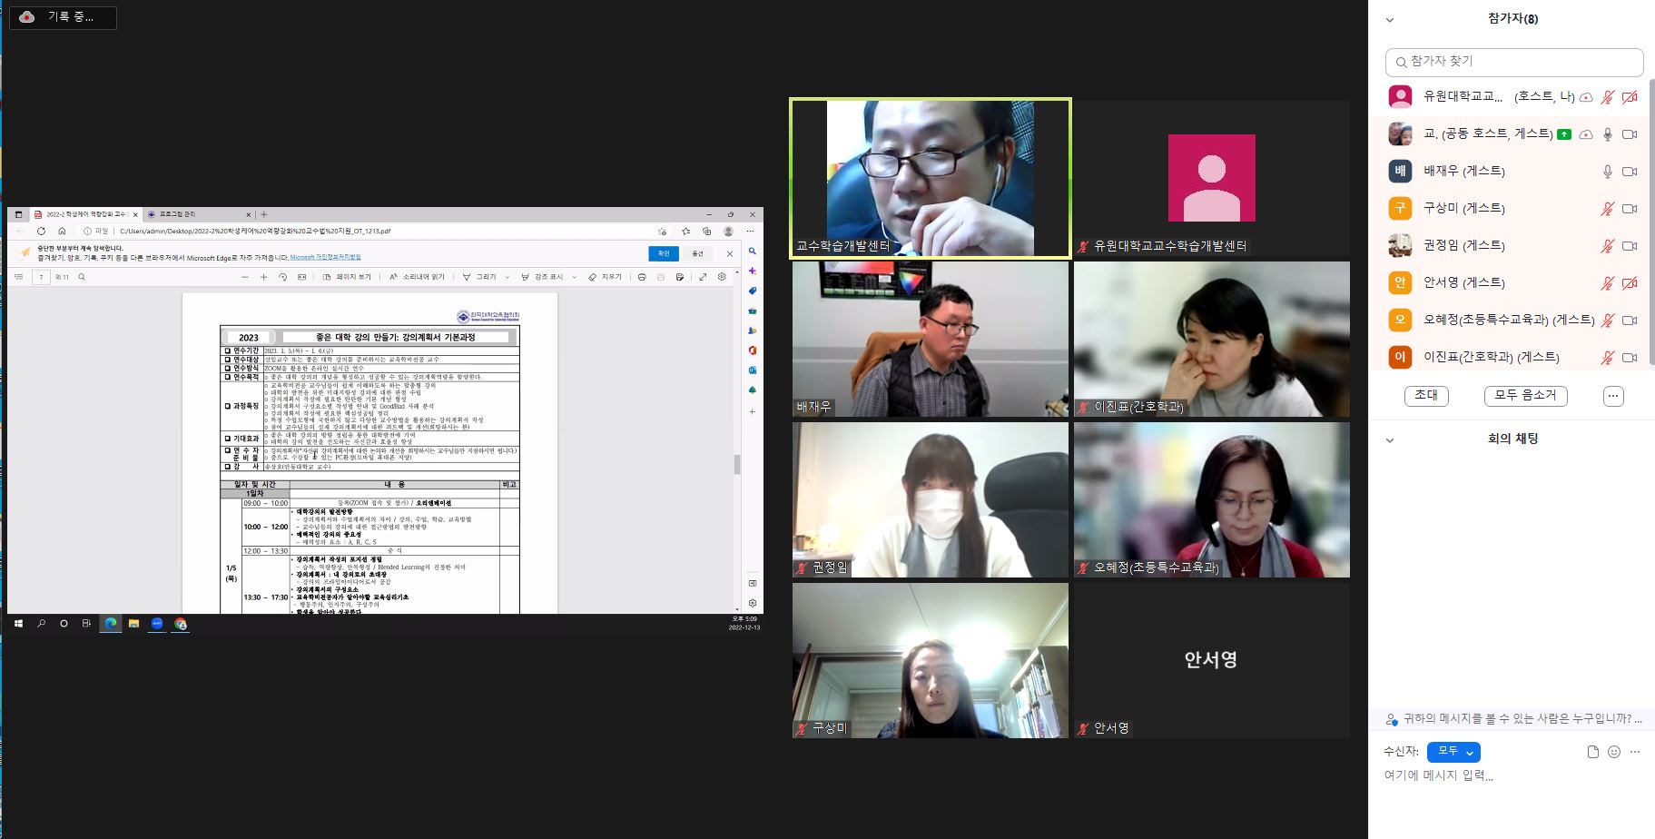
Task: Click the green screen-share icon beside 교
Action: [x=1563, y=134]
